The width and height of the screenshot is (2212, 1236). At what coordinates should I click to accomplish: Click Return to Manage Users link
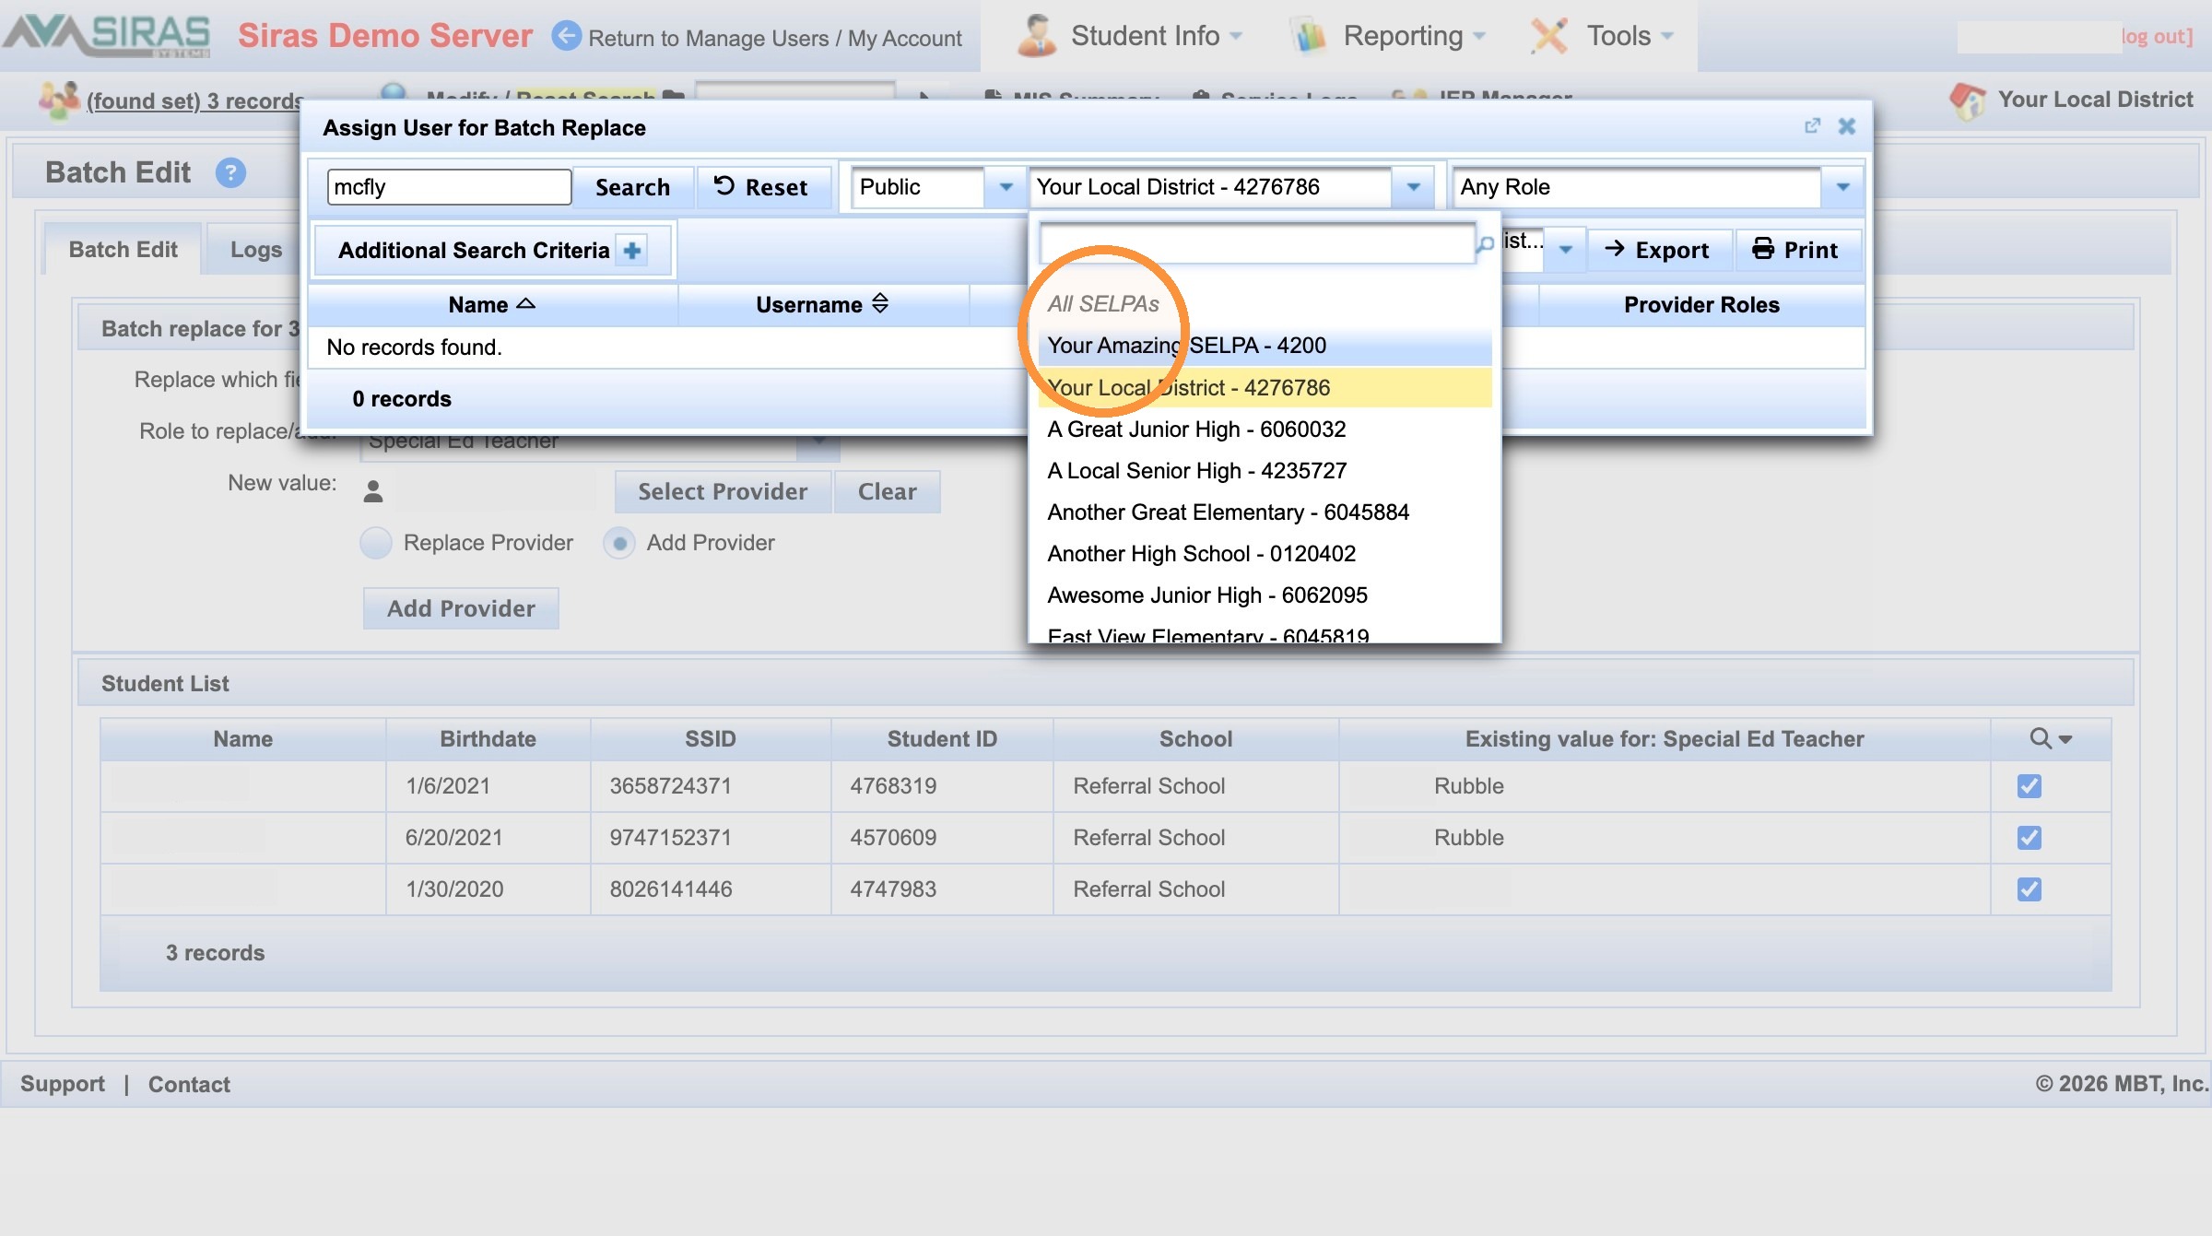(775, 38)
